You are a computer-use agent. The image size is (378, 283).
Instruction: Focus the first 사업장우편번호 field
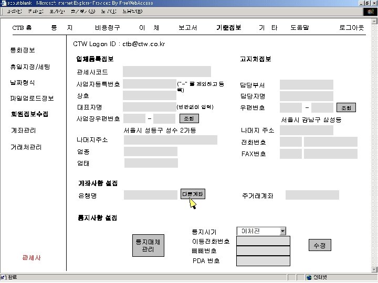tap(134, 118)
